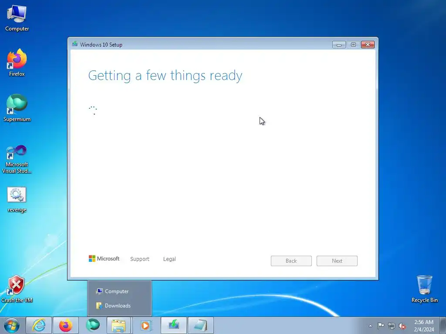Open Windows Explorer from the taskbar
The width and height of the screenshot is (446, 334).
coord(118,325)
